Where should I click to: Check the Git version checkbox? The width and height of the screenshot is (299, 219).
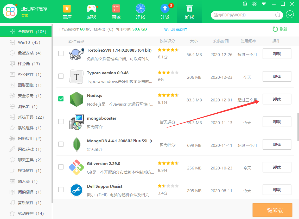(x=61, y=167)
